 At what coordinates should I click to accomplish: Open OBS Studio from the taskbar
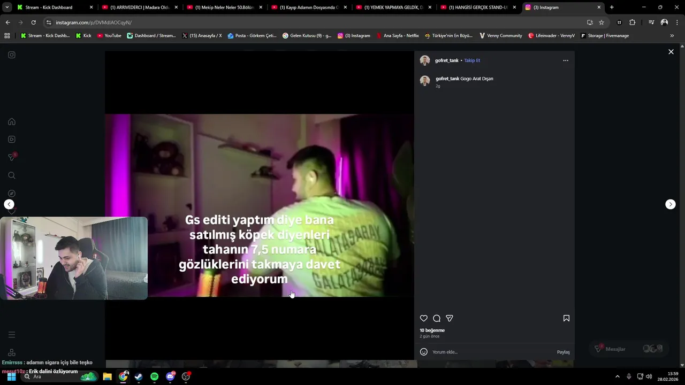(186, 376)
